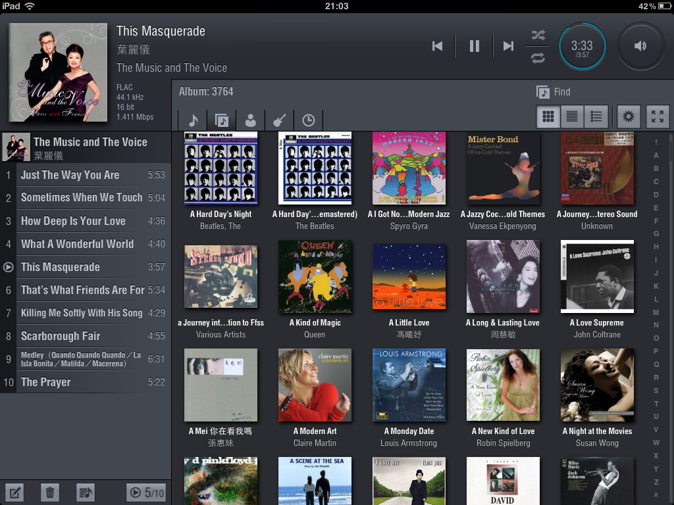Select the compact lines list view
This screenshot has width=674, height=505.
pos(572,116)
